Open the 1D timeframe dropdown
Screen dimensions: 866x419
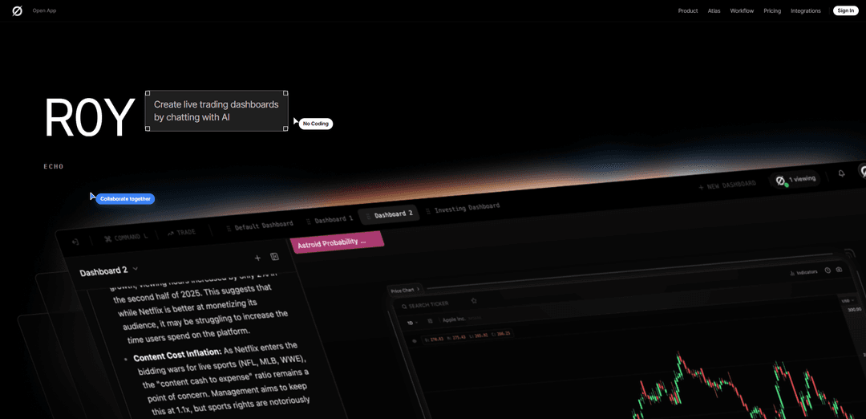[412, 322]
